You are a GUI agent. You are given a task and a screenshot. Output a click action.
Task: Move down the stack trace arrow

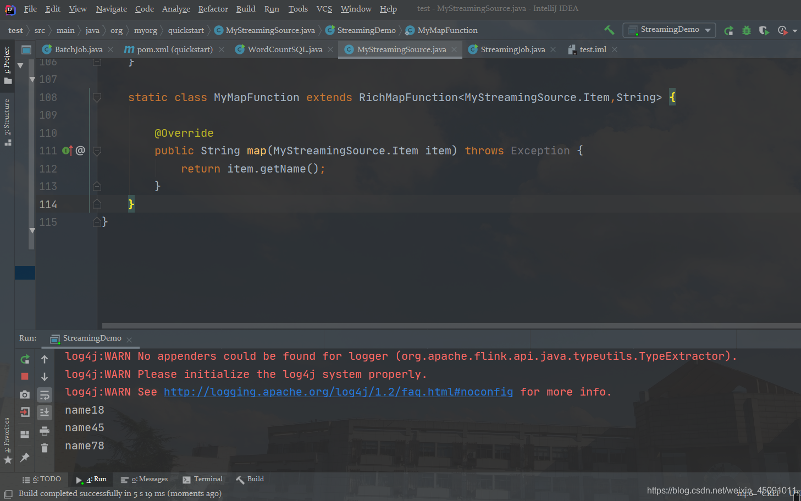pos(45,377)
